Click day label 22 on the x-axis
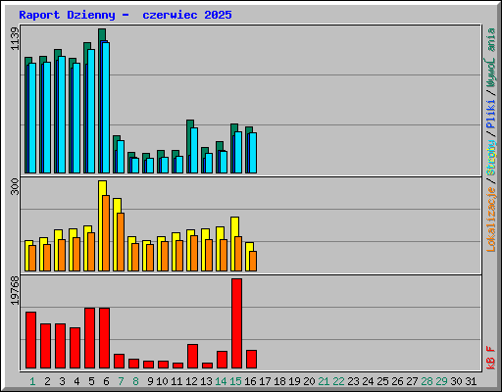This screenshot has width=502, height=392. 338,381
